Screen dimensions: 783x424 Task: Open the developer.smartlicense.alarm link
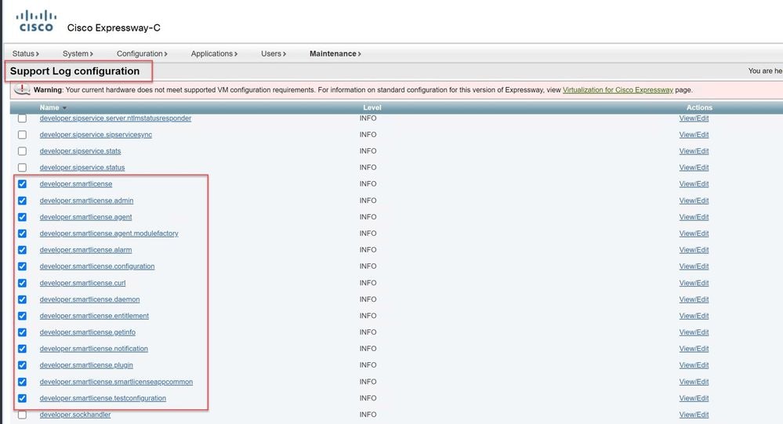86,250
